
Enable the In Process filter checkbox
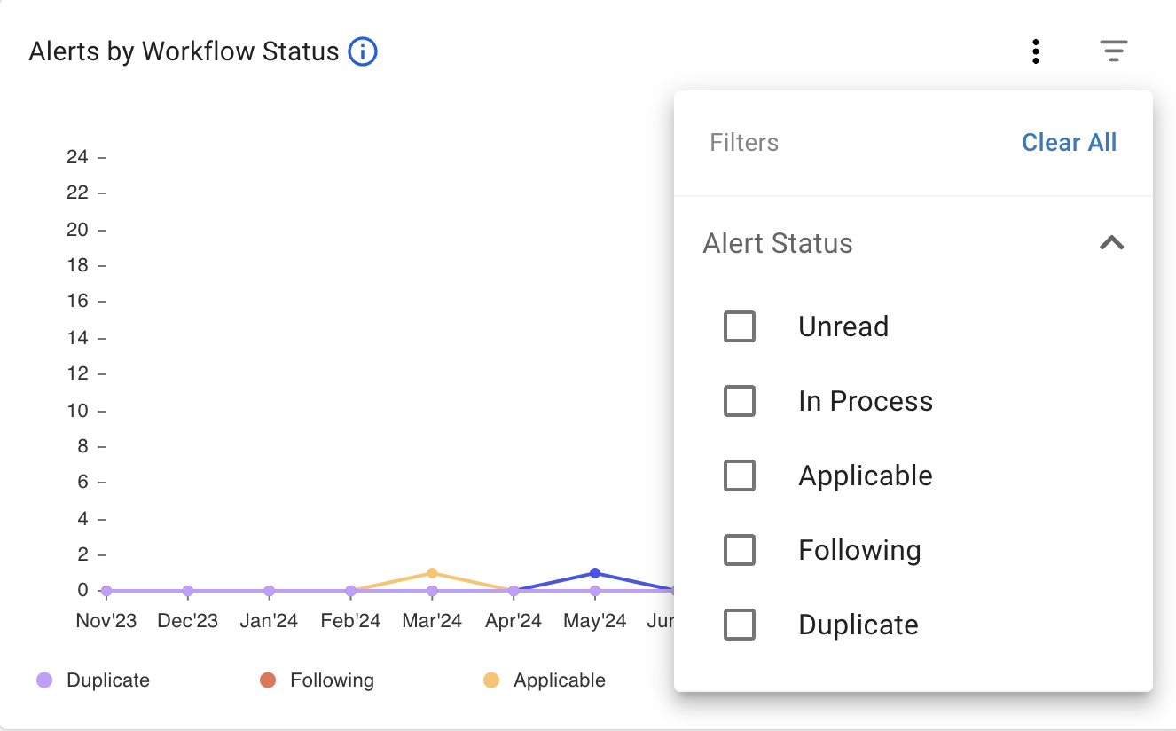click(740, 401)
